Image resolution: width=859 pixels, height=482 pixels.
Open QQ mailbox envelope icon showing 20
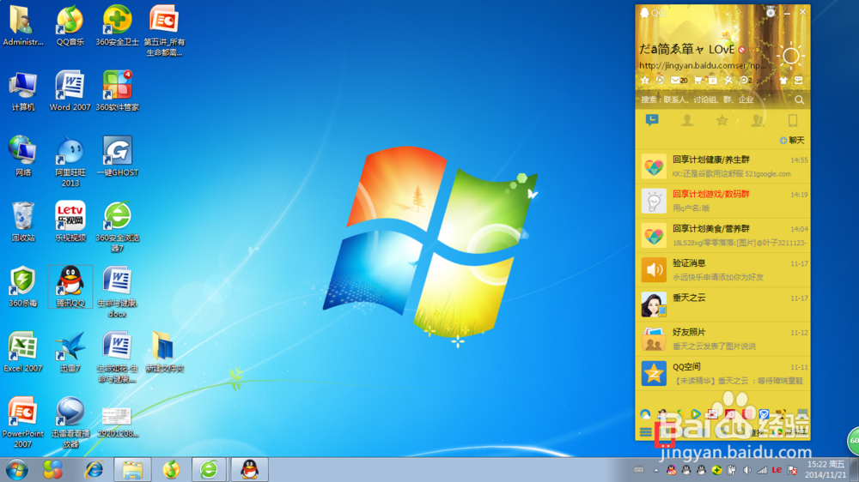pos(679,81)
